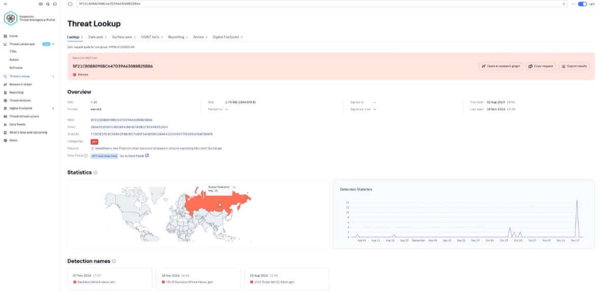Click the Digital Footprint fingerprint icon
This screenshot has width=599, height=291.
(5, 108)
